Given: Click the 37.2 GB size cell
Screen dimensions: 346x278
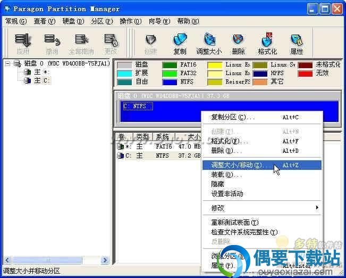Looking at the screenshot, I should tap(189, 156).
